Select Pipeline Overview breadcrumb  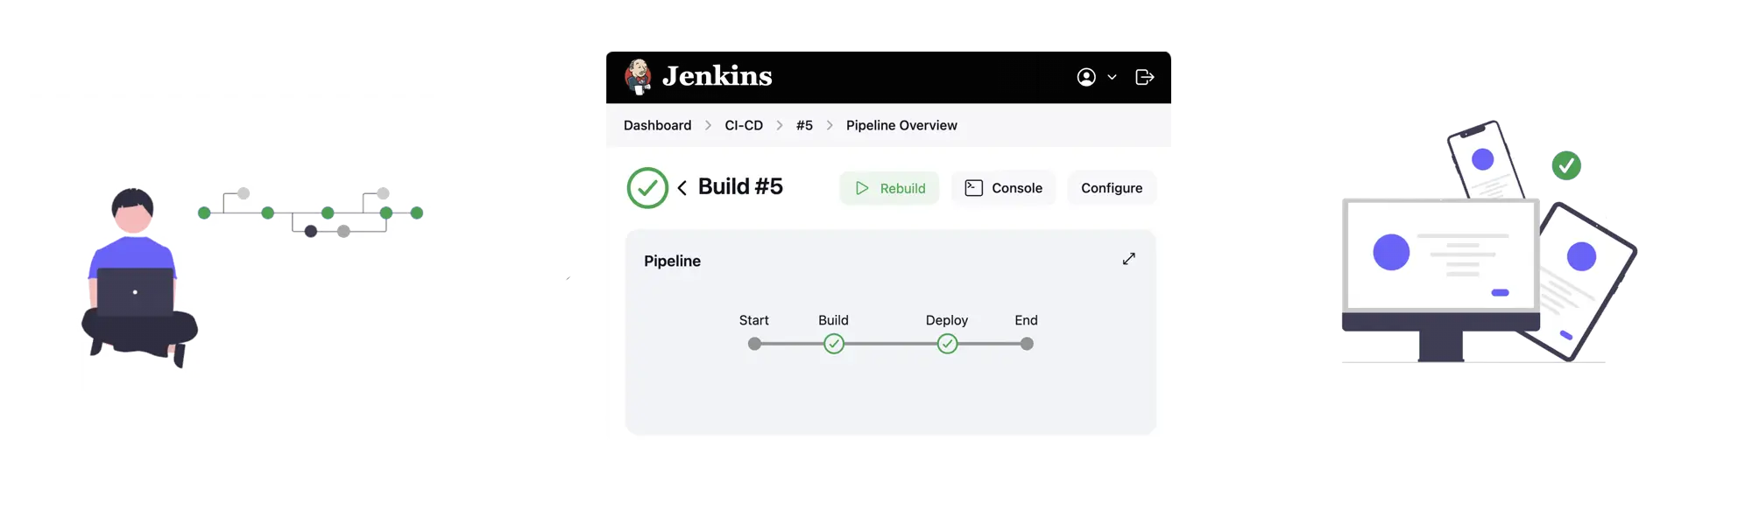[x=901, y=125]
